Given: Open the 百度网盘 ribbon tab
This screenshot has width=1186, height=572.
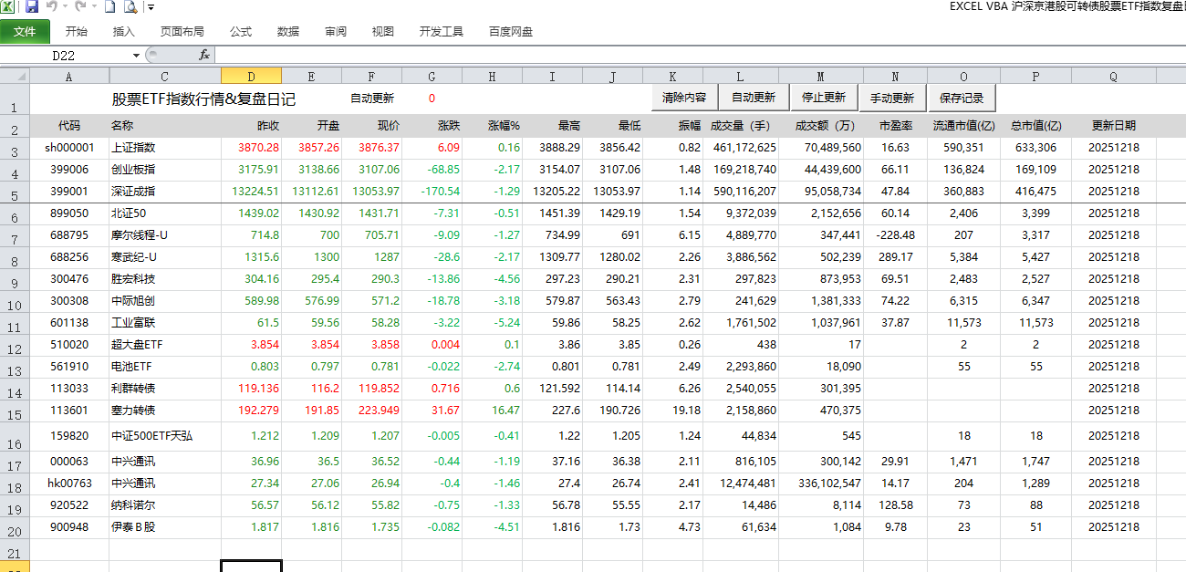Looking at the screenshot, I should pos(510,30).
